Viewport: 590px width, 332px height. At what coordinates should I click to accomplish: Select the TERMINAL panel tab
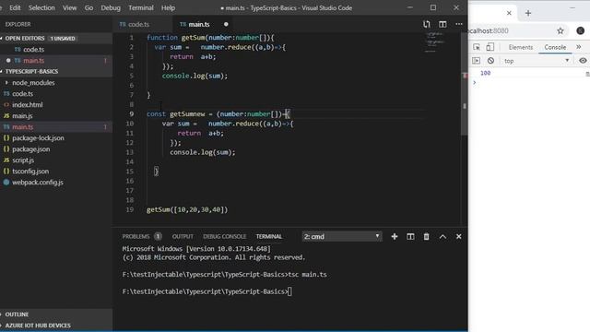(268, 236)
